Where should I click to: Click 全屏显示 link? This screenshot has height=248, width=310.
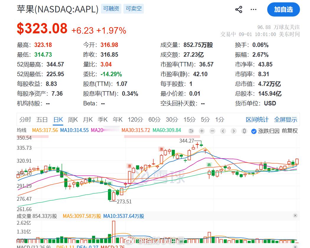tap(285, 120)
